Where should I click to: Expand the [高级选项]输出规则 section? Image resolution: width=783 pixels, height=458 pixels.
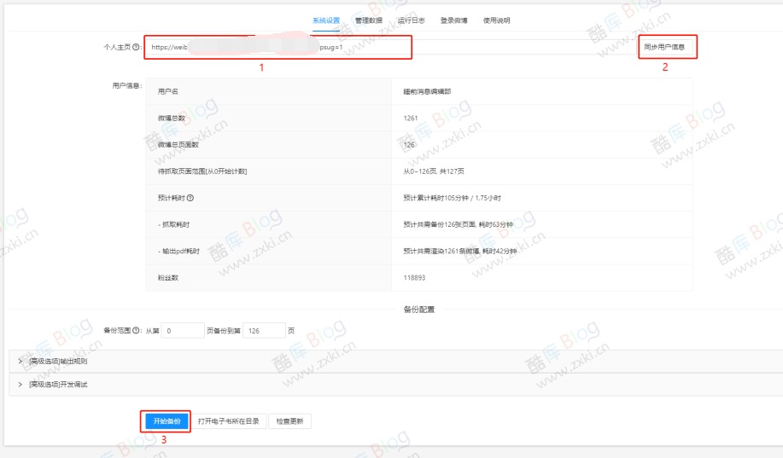395,362
